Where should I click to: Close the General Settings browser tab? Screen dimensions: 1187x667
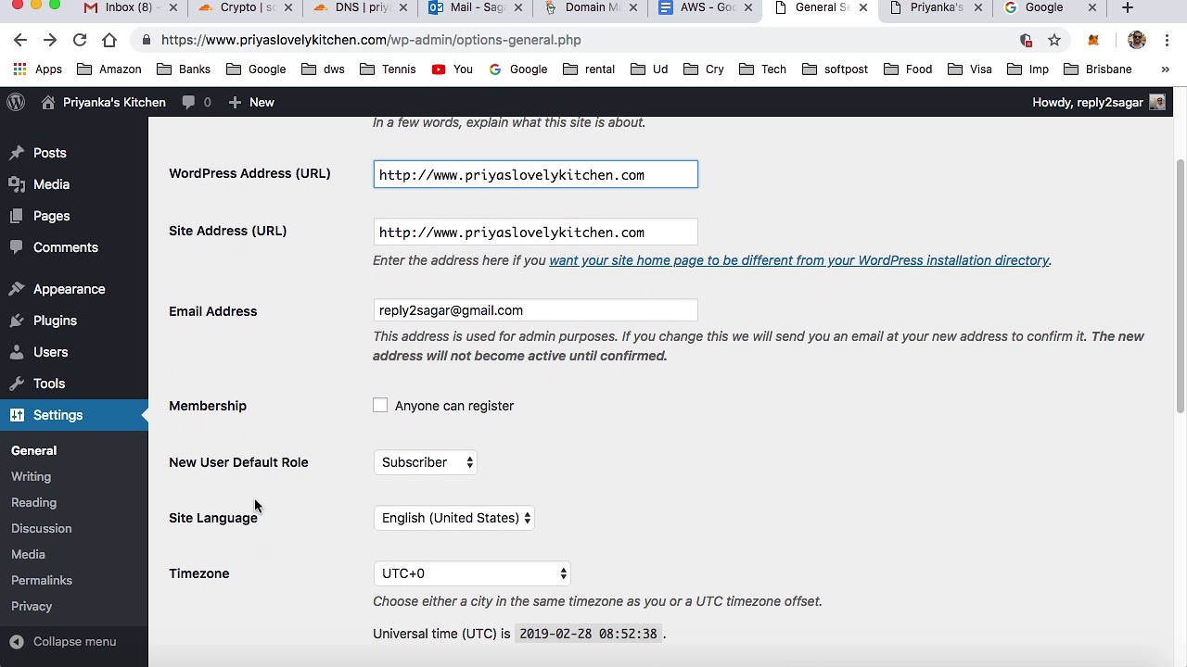pyautogui.click(x=862, y=7)
